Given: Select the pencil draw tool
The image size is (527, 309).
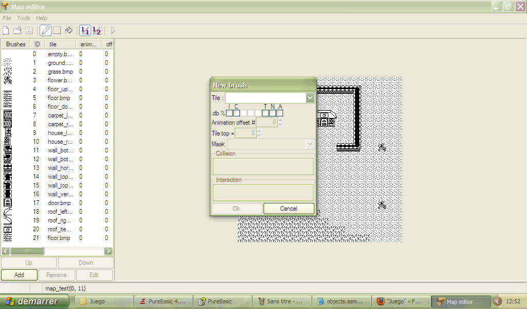Looking at the screenshot, I should [x=45, y=30].
